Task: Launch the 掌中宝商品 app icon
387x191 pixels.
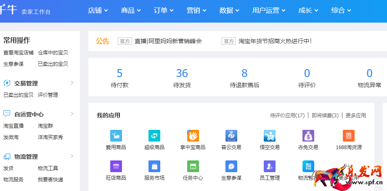Action: click(193, 136)
